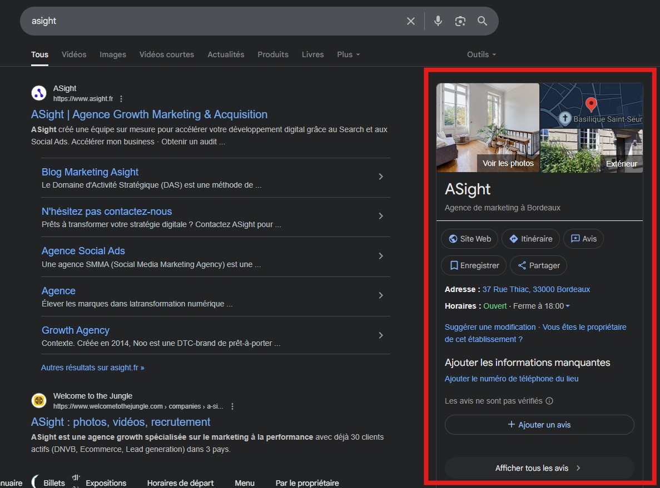Viewport: 660px width, 488px height.
Task: Expand the Plus dropdown menu
Action: tap(349, 54)
